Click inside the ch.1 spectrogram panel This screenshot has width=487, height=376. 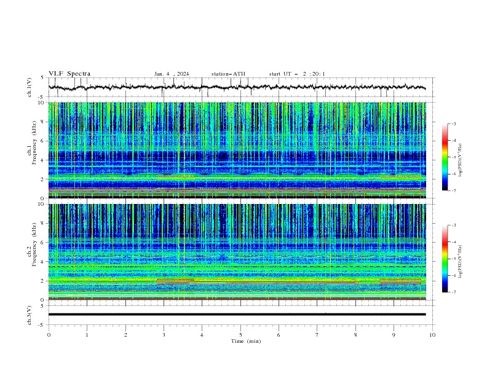point(237,150)
